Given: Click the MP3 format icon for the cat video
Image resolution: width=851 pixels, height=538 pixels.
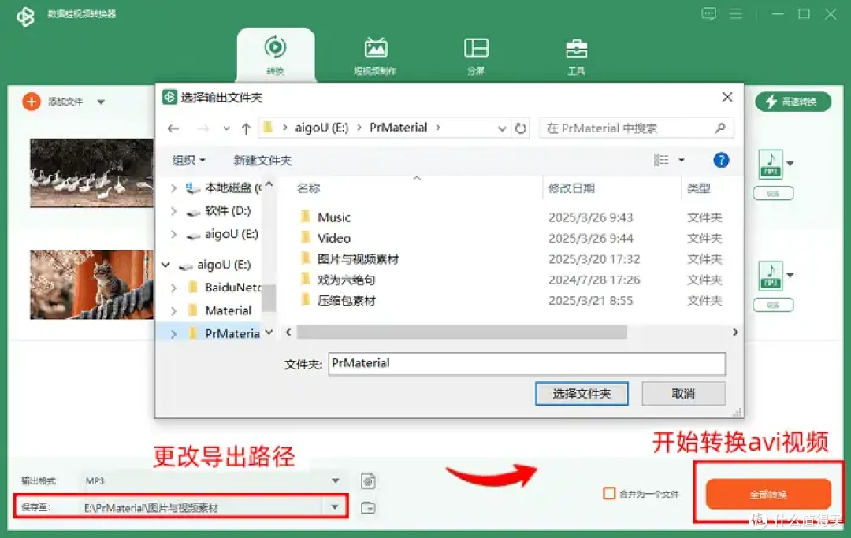Looking at the screenshot, I should coord(771,276).
